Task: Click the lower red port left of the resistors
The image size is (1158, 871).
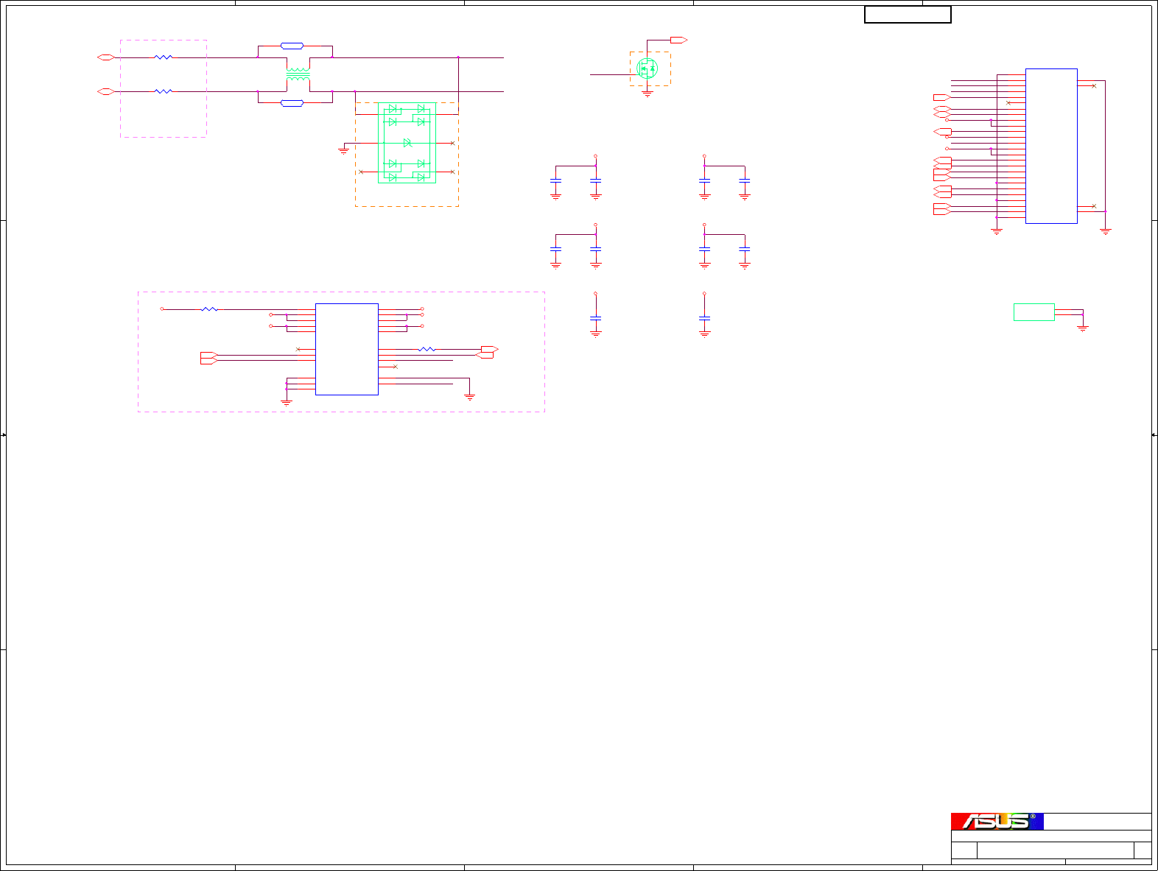Action: click(x=106, y=91)
